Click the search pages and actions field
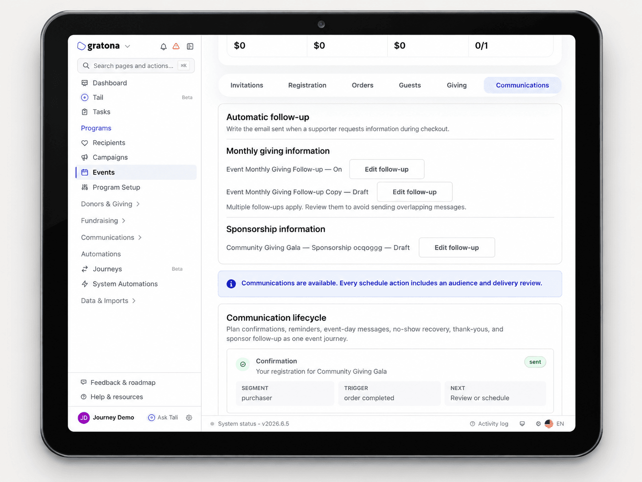 136,66
